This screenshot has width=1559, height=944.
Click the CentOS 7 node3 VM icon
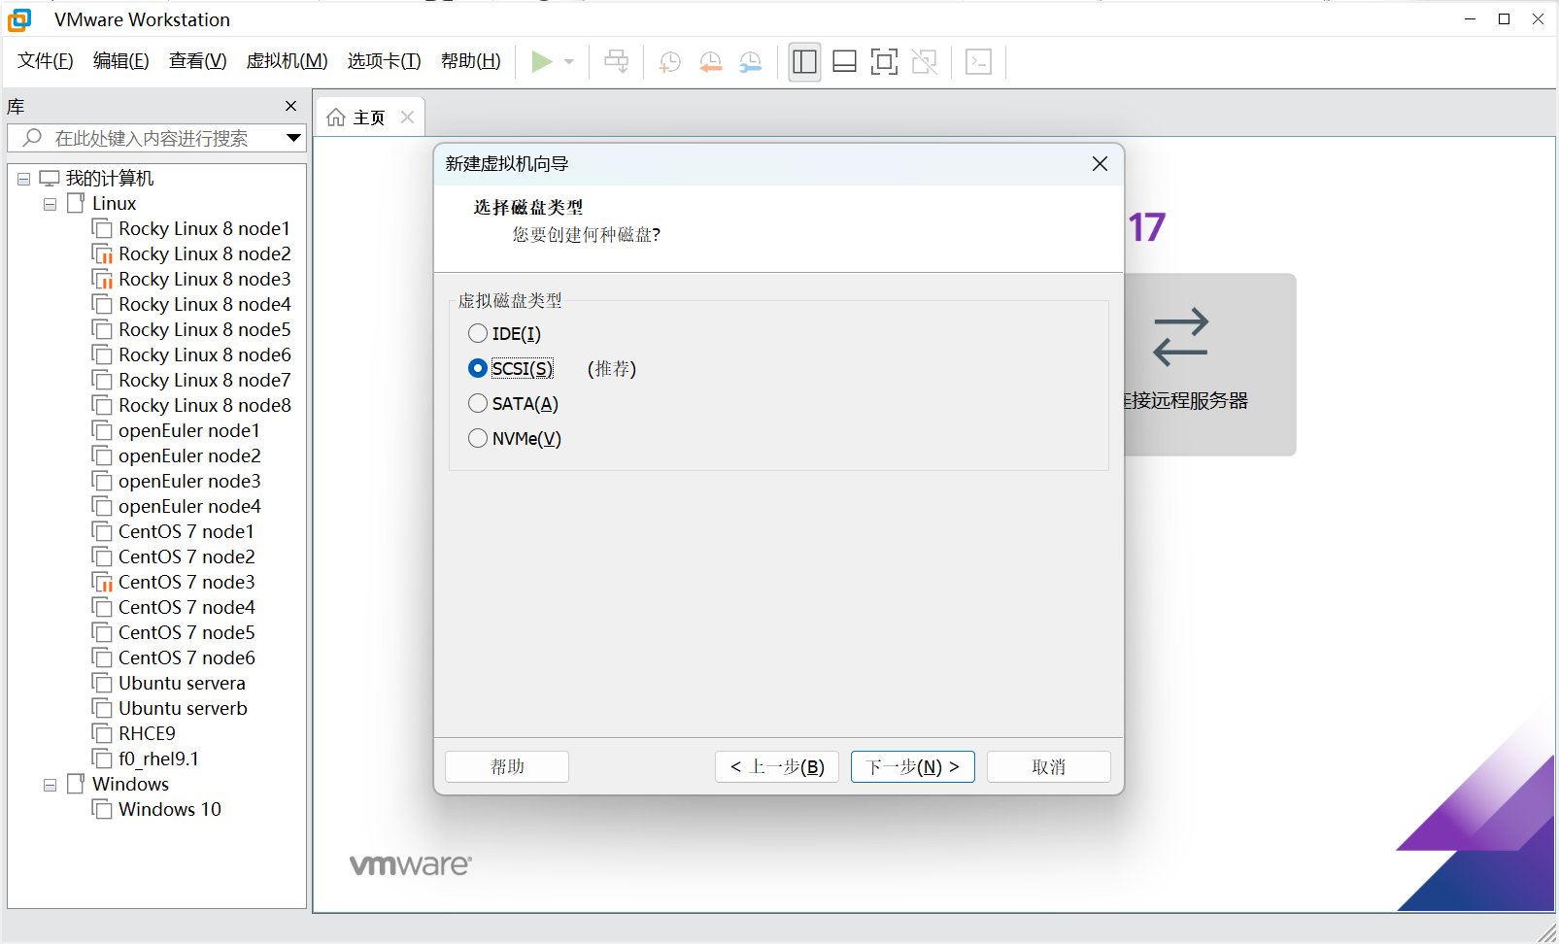[x=102, y=582]
